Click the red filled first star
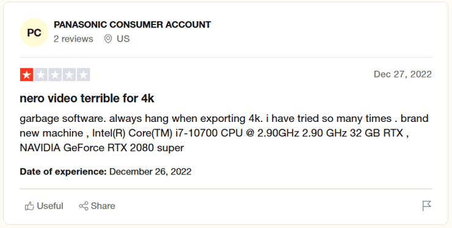Viewport: 452px width, 228px height. pos(26,75)
